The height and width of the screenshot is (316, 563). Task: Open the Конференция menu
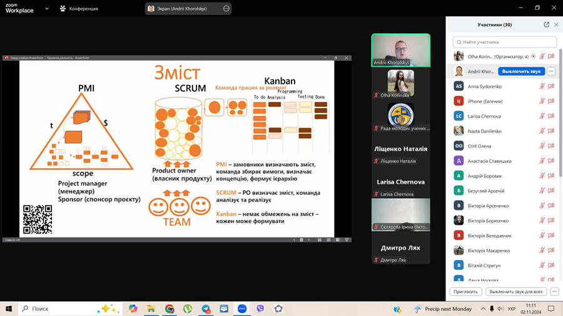pos(79,9)
